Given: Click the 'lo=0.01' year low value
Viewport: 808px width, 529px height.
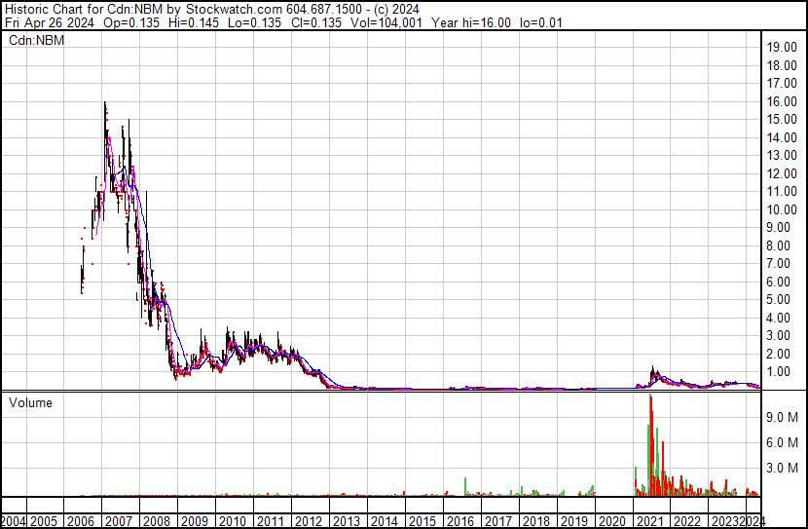Looking at the screenshot, I should [x=540, y=22].
